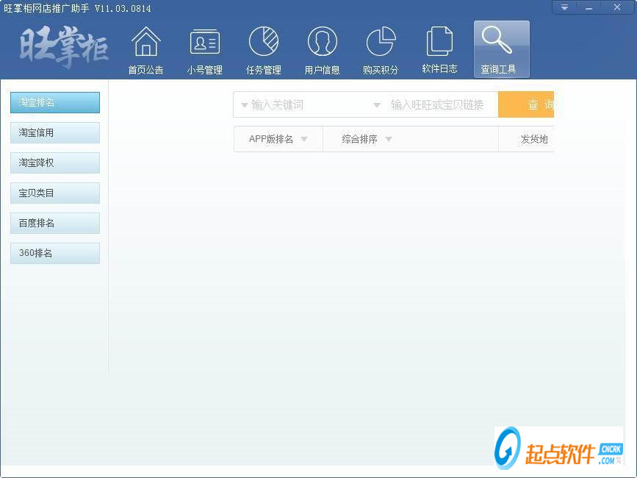This screenshot has width=637, height=478.
Task: Check the 软件日志 software log
Action: [439, 49]
